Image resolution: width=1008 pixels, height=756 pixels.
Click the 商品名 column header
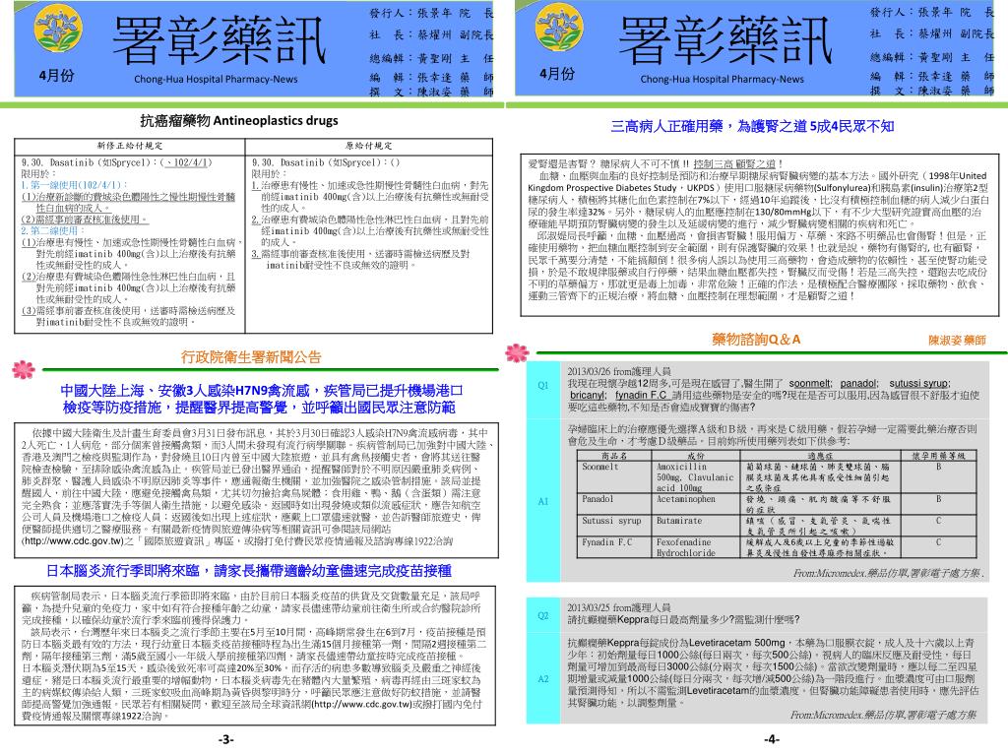pos(614,455)
